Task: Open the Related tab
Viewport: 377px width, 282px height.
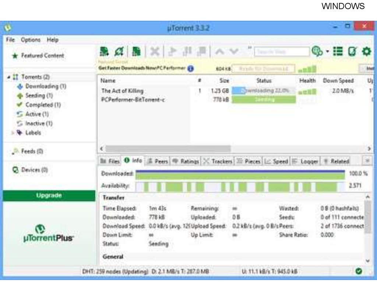Action: tap(336, 161)
